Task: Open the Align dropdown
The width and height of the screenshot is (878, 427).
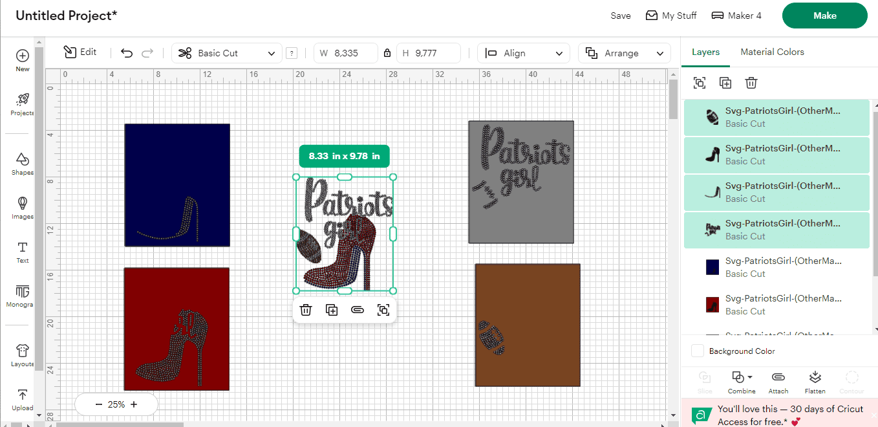Action: point(524,53)
